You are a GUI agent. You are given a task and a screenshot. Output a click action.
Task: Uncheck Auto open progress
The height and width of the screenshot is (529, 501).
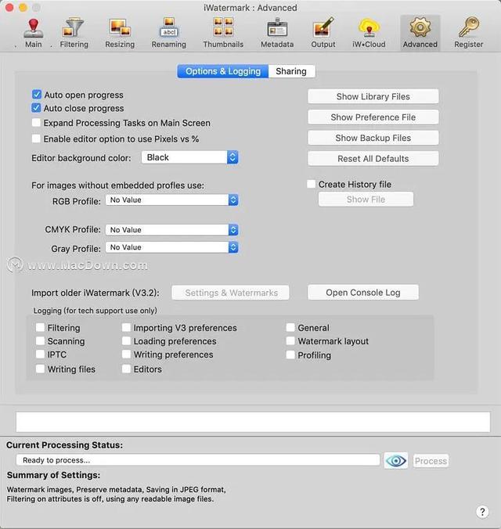pyautogui.click(x=37, y=95)
